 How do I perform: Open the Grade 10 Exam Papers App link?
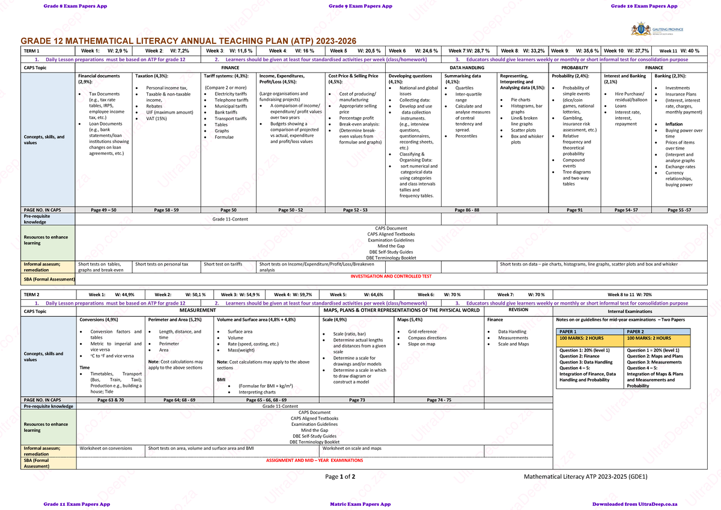click(644, 6)
